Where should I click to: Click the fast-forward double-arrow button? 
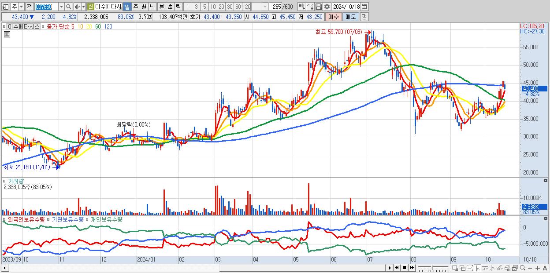pos(412,268)
